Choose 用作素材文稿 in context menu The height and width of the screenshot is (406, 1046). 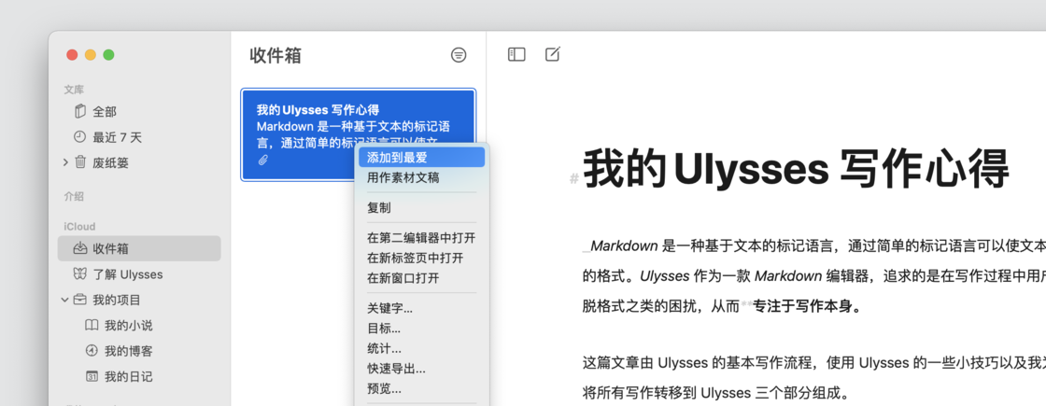coord(421,177)
